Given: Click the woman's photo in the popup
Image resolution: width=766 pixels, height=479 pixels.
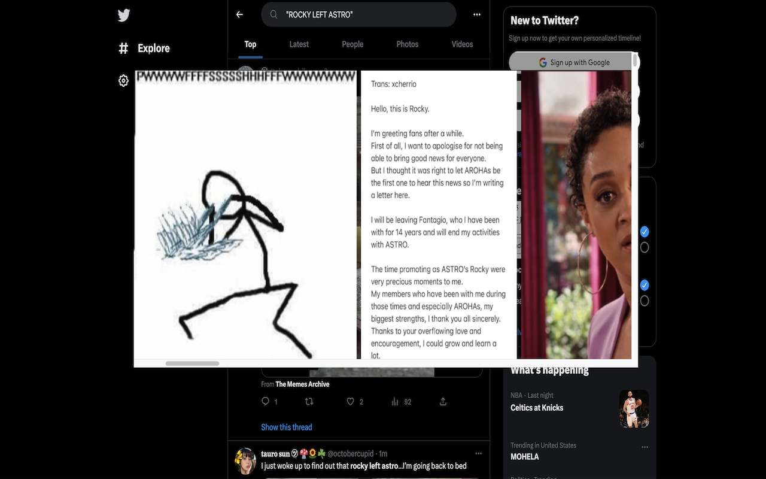Looking at the screenshot, I should (x=576, y=215).
